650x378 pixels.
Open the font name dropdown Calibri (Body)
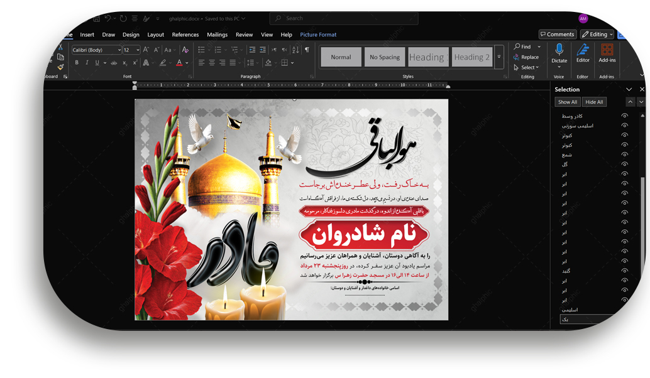pos(96,50)
